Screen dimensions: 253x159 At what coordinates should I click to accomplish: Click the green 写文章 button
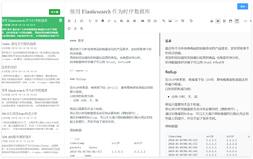[54, 12]
